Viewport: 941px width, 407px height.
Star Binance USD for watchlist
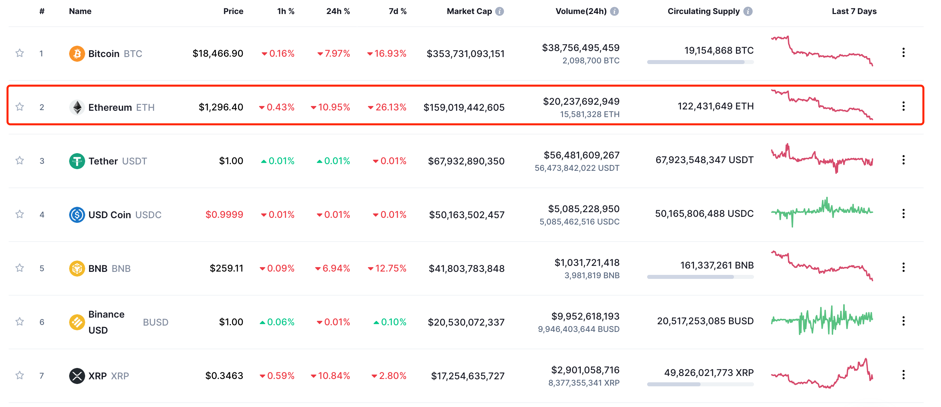(x=20, y=322)
